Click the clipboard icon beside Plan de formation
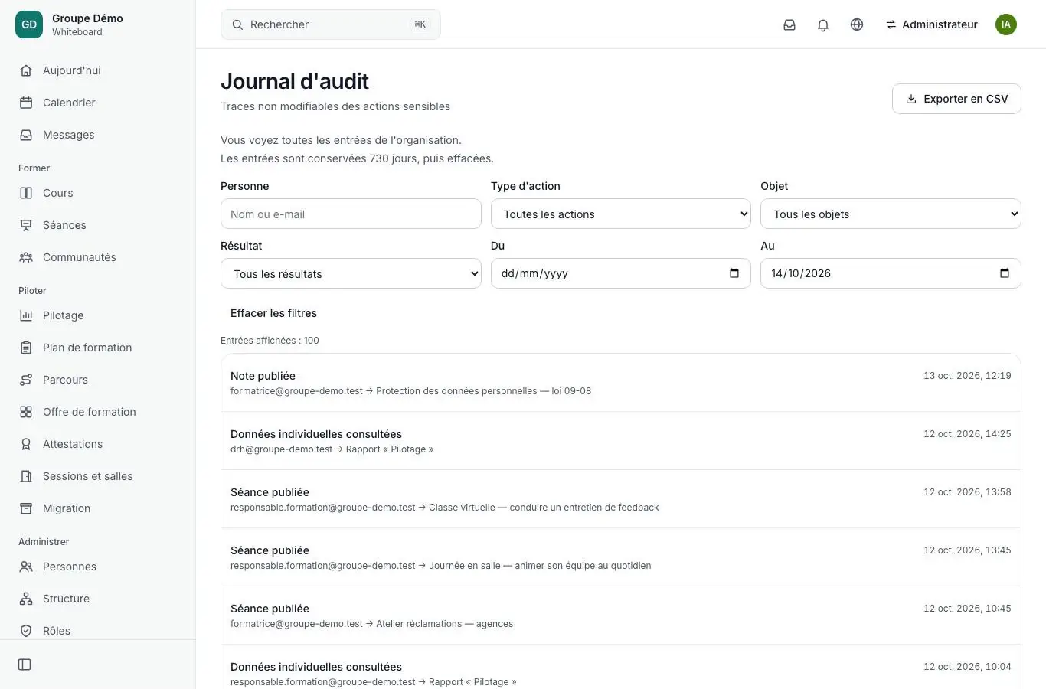The image size is (1046, 689). click(x=26, y=348)
